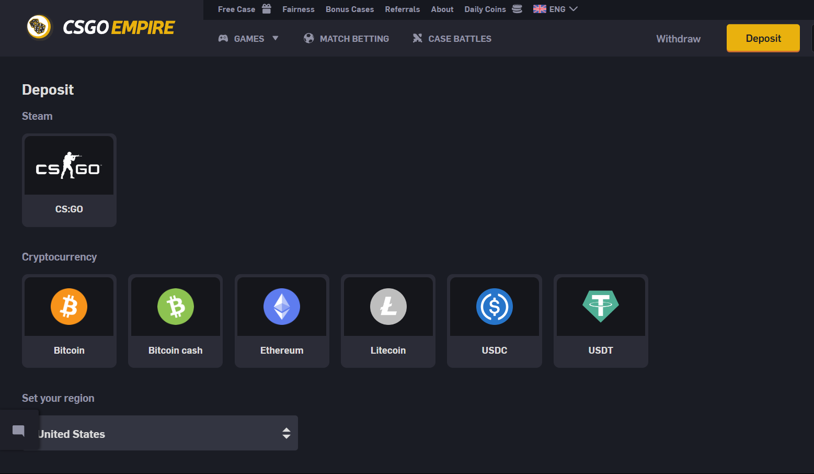Expand the GAMES dropdown menu
814x474 pixels.
[x=249, y=39]
